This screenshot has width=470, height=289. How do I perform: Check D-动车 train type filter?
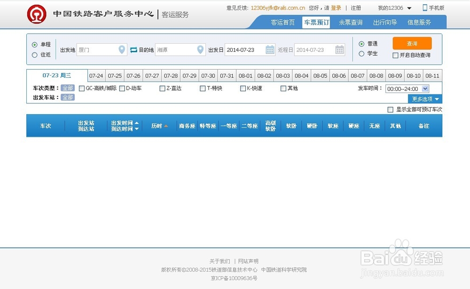tap(122, 88)
